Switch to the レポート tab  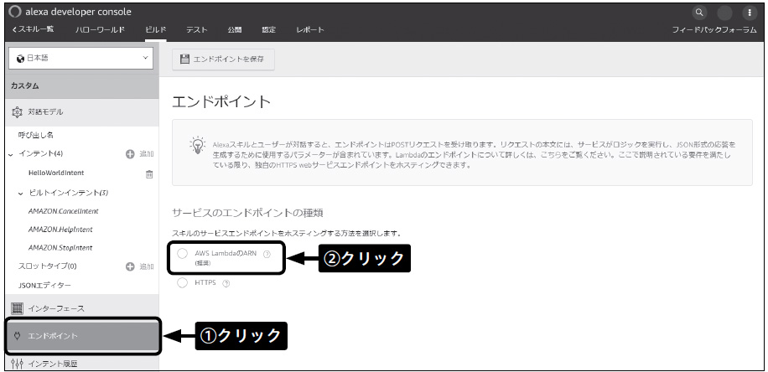click(310, 30)
